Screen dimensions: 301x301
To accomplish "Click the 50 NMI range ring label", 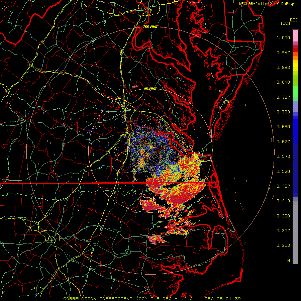I will [x=150, y=88].
